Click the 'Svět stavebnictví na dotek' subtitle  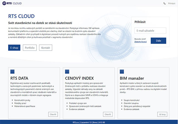40,23
